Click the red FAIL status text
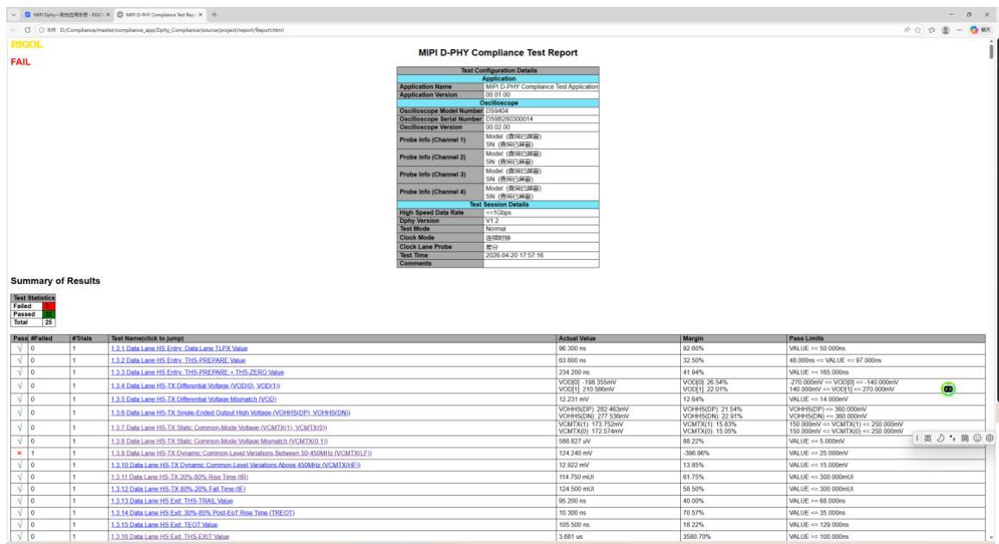Viewport: 999px width, 544px height. tap(21, 62)
